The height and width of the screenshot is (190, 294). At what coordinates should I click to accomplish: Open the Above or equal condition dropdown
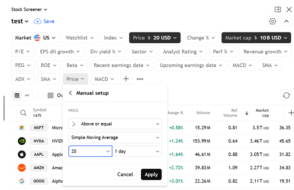click(x=115, y=124)
